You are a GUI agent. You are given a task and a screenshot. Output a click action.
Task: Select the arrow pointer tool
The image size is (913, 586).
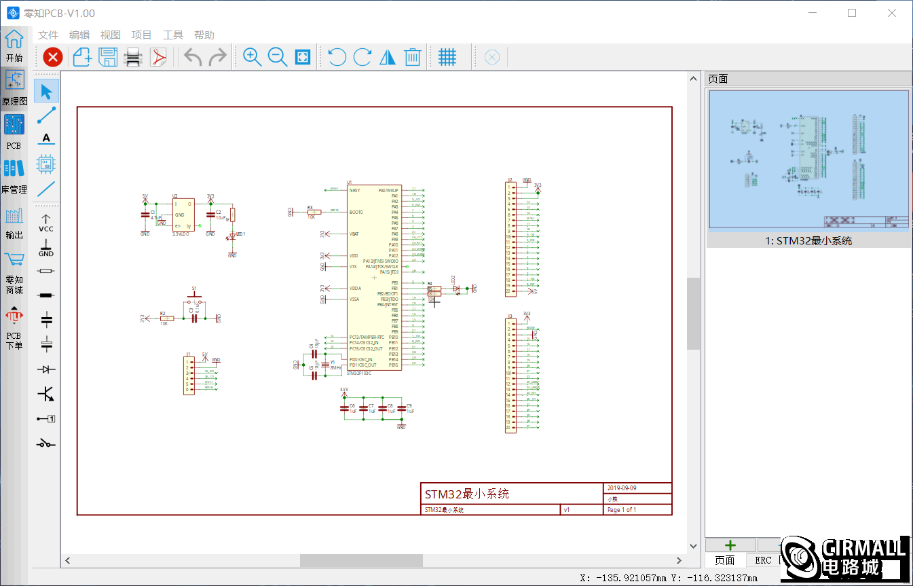pos(46,91)
